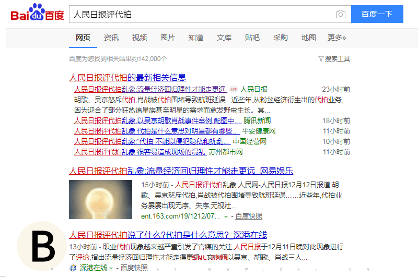This screenshot has height=278, width=418.
Task: Click the 23小时前 timestamp
Action: [336, 89]
